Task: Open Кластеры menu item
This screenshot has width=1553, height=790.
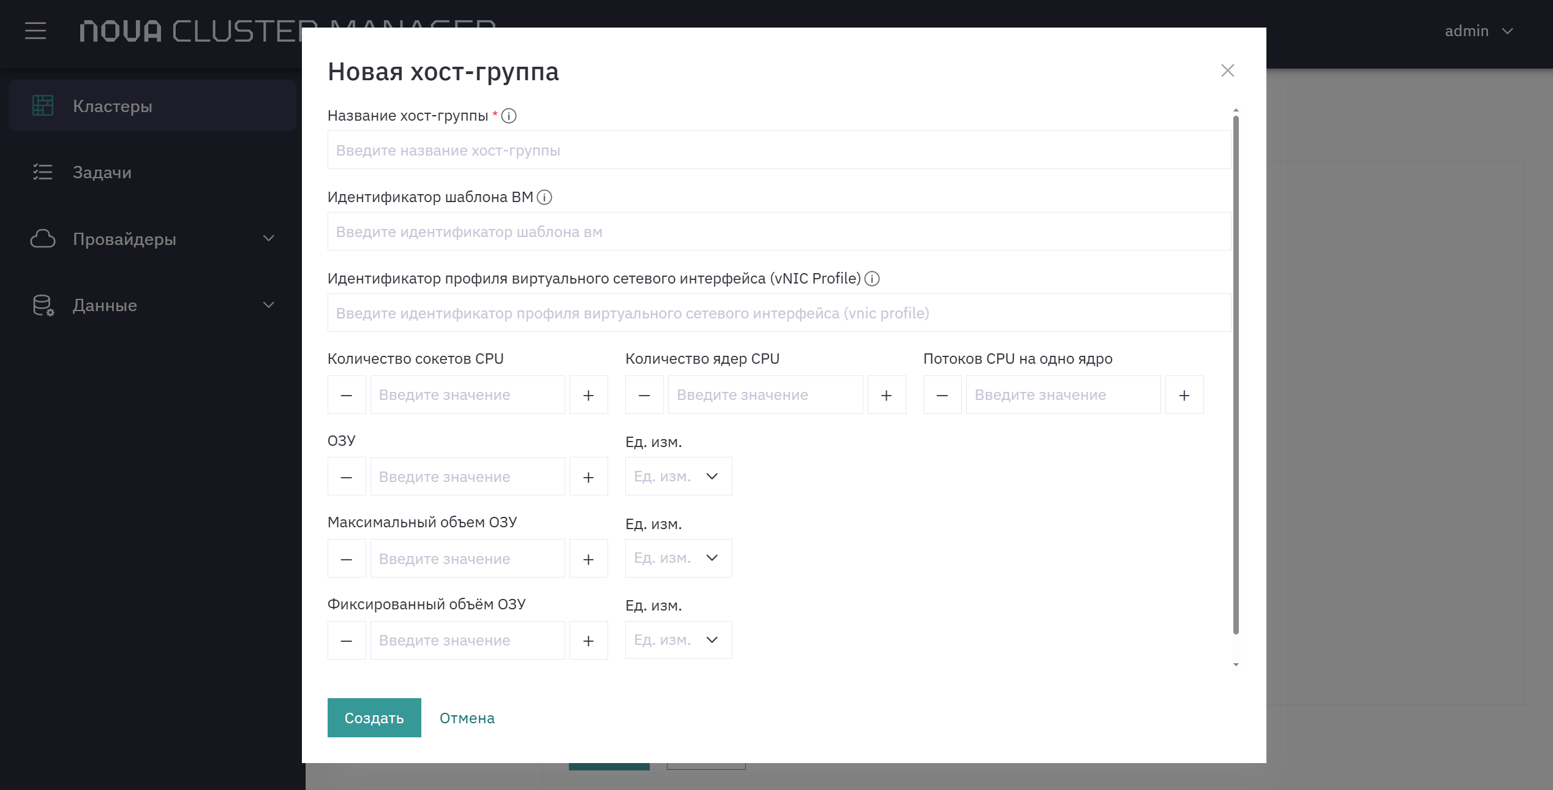Action: 152,105
